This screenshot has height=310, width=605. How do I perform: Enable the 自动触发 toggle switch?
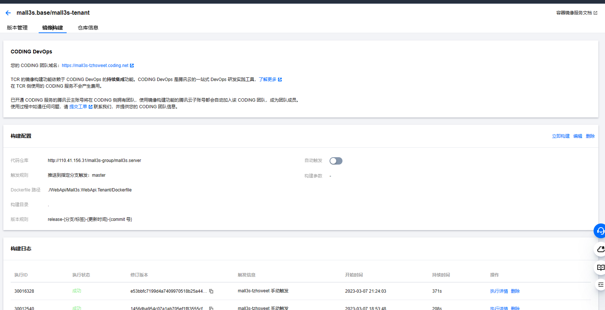(336, 161)
